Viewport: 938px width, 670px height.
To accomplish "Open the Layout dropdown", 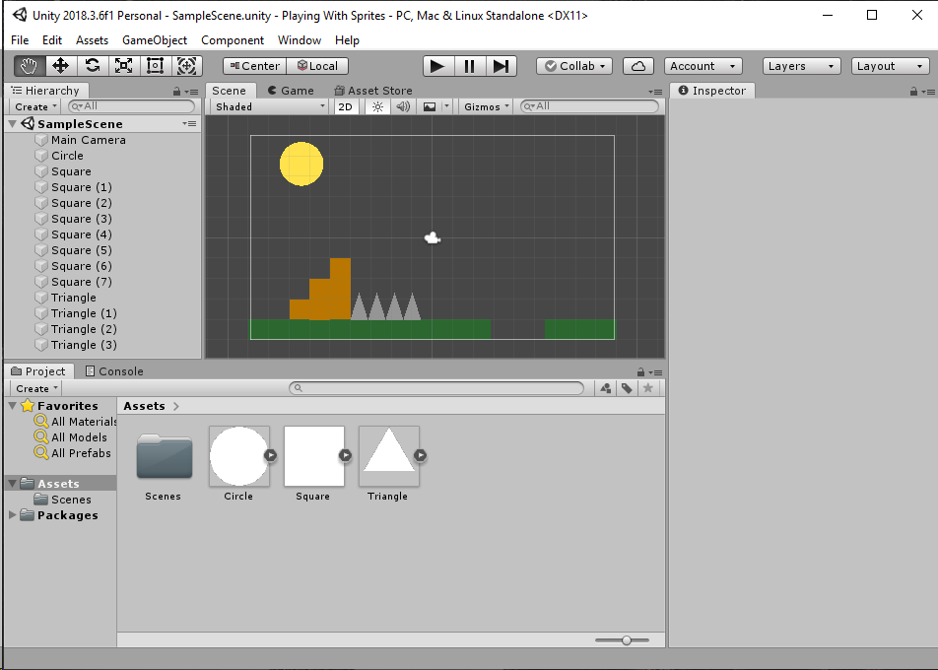I will pyautogui.click(x=889, y=65).
